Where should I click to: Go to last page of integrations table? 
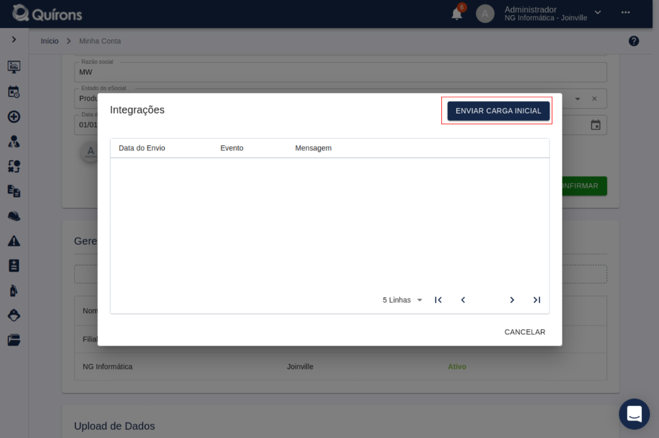pyautogui.click(x=537, y=300)
